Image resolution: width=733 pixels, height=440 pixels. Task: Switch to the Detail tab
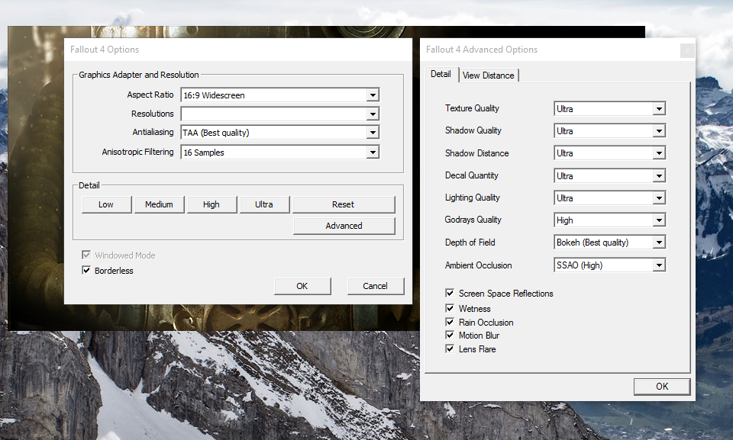[x=441, y=74]
